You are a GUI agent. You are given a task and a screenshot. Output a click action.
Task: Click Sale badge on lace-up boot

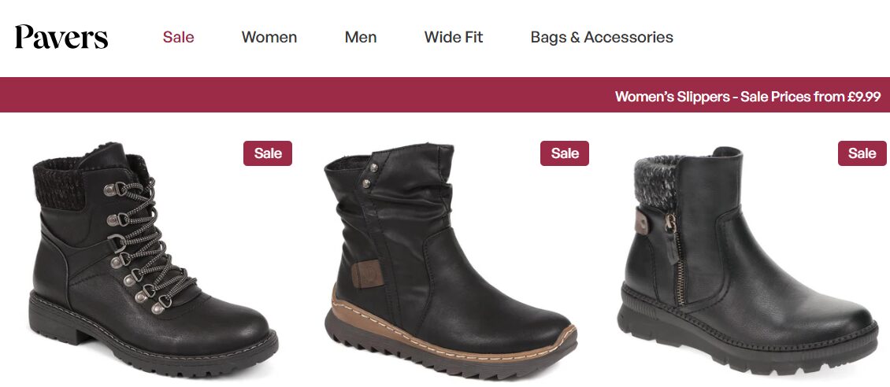click(x=268, y=153)
